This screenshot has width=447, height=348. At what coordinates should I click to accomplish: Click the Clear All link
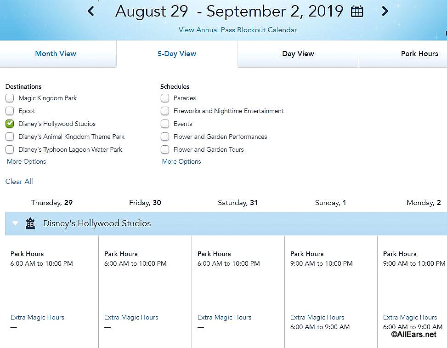pyautogui.click(x=19, y=182)
